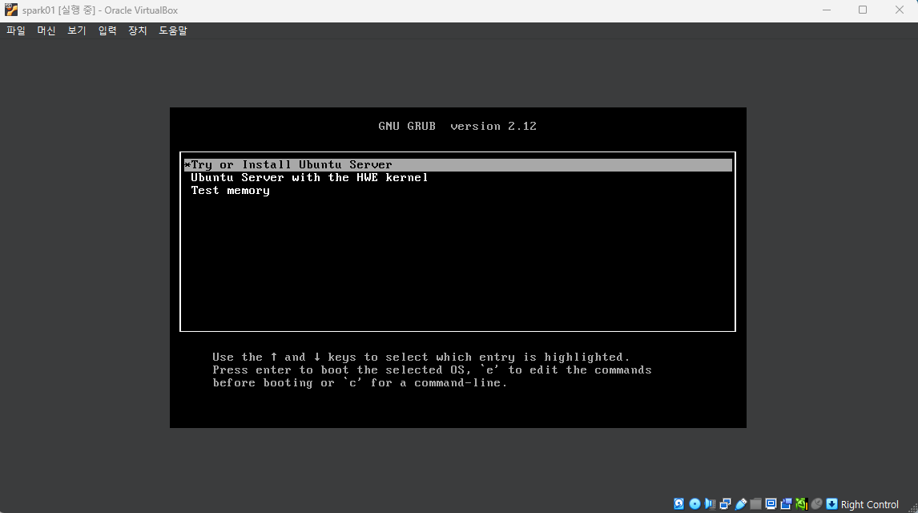Click 'Use the ↑ and ↓ keys' help line
The width and height of the screenshot is (918, 513).
(x=421, y=357)
